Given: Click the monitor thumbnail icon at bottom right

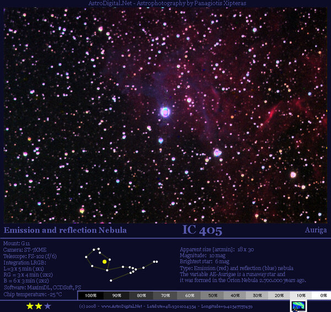Looking at the screenshot, I should click(x=298, y=305).
